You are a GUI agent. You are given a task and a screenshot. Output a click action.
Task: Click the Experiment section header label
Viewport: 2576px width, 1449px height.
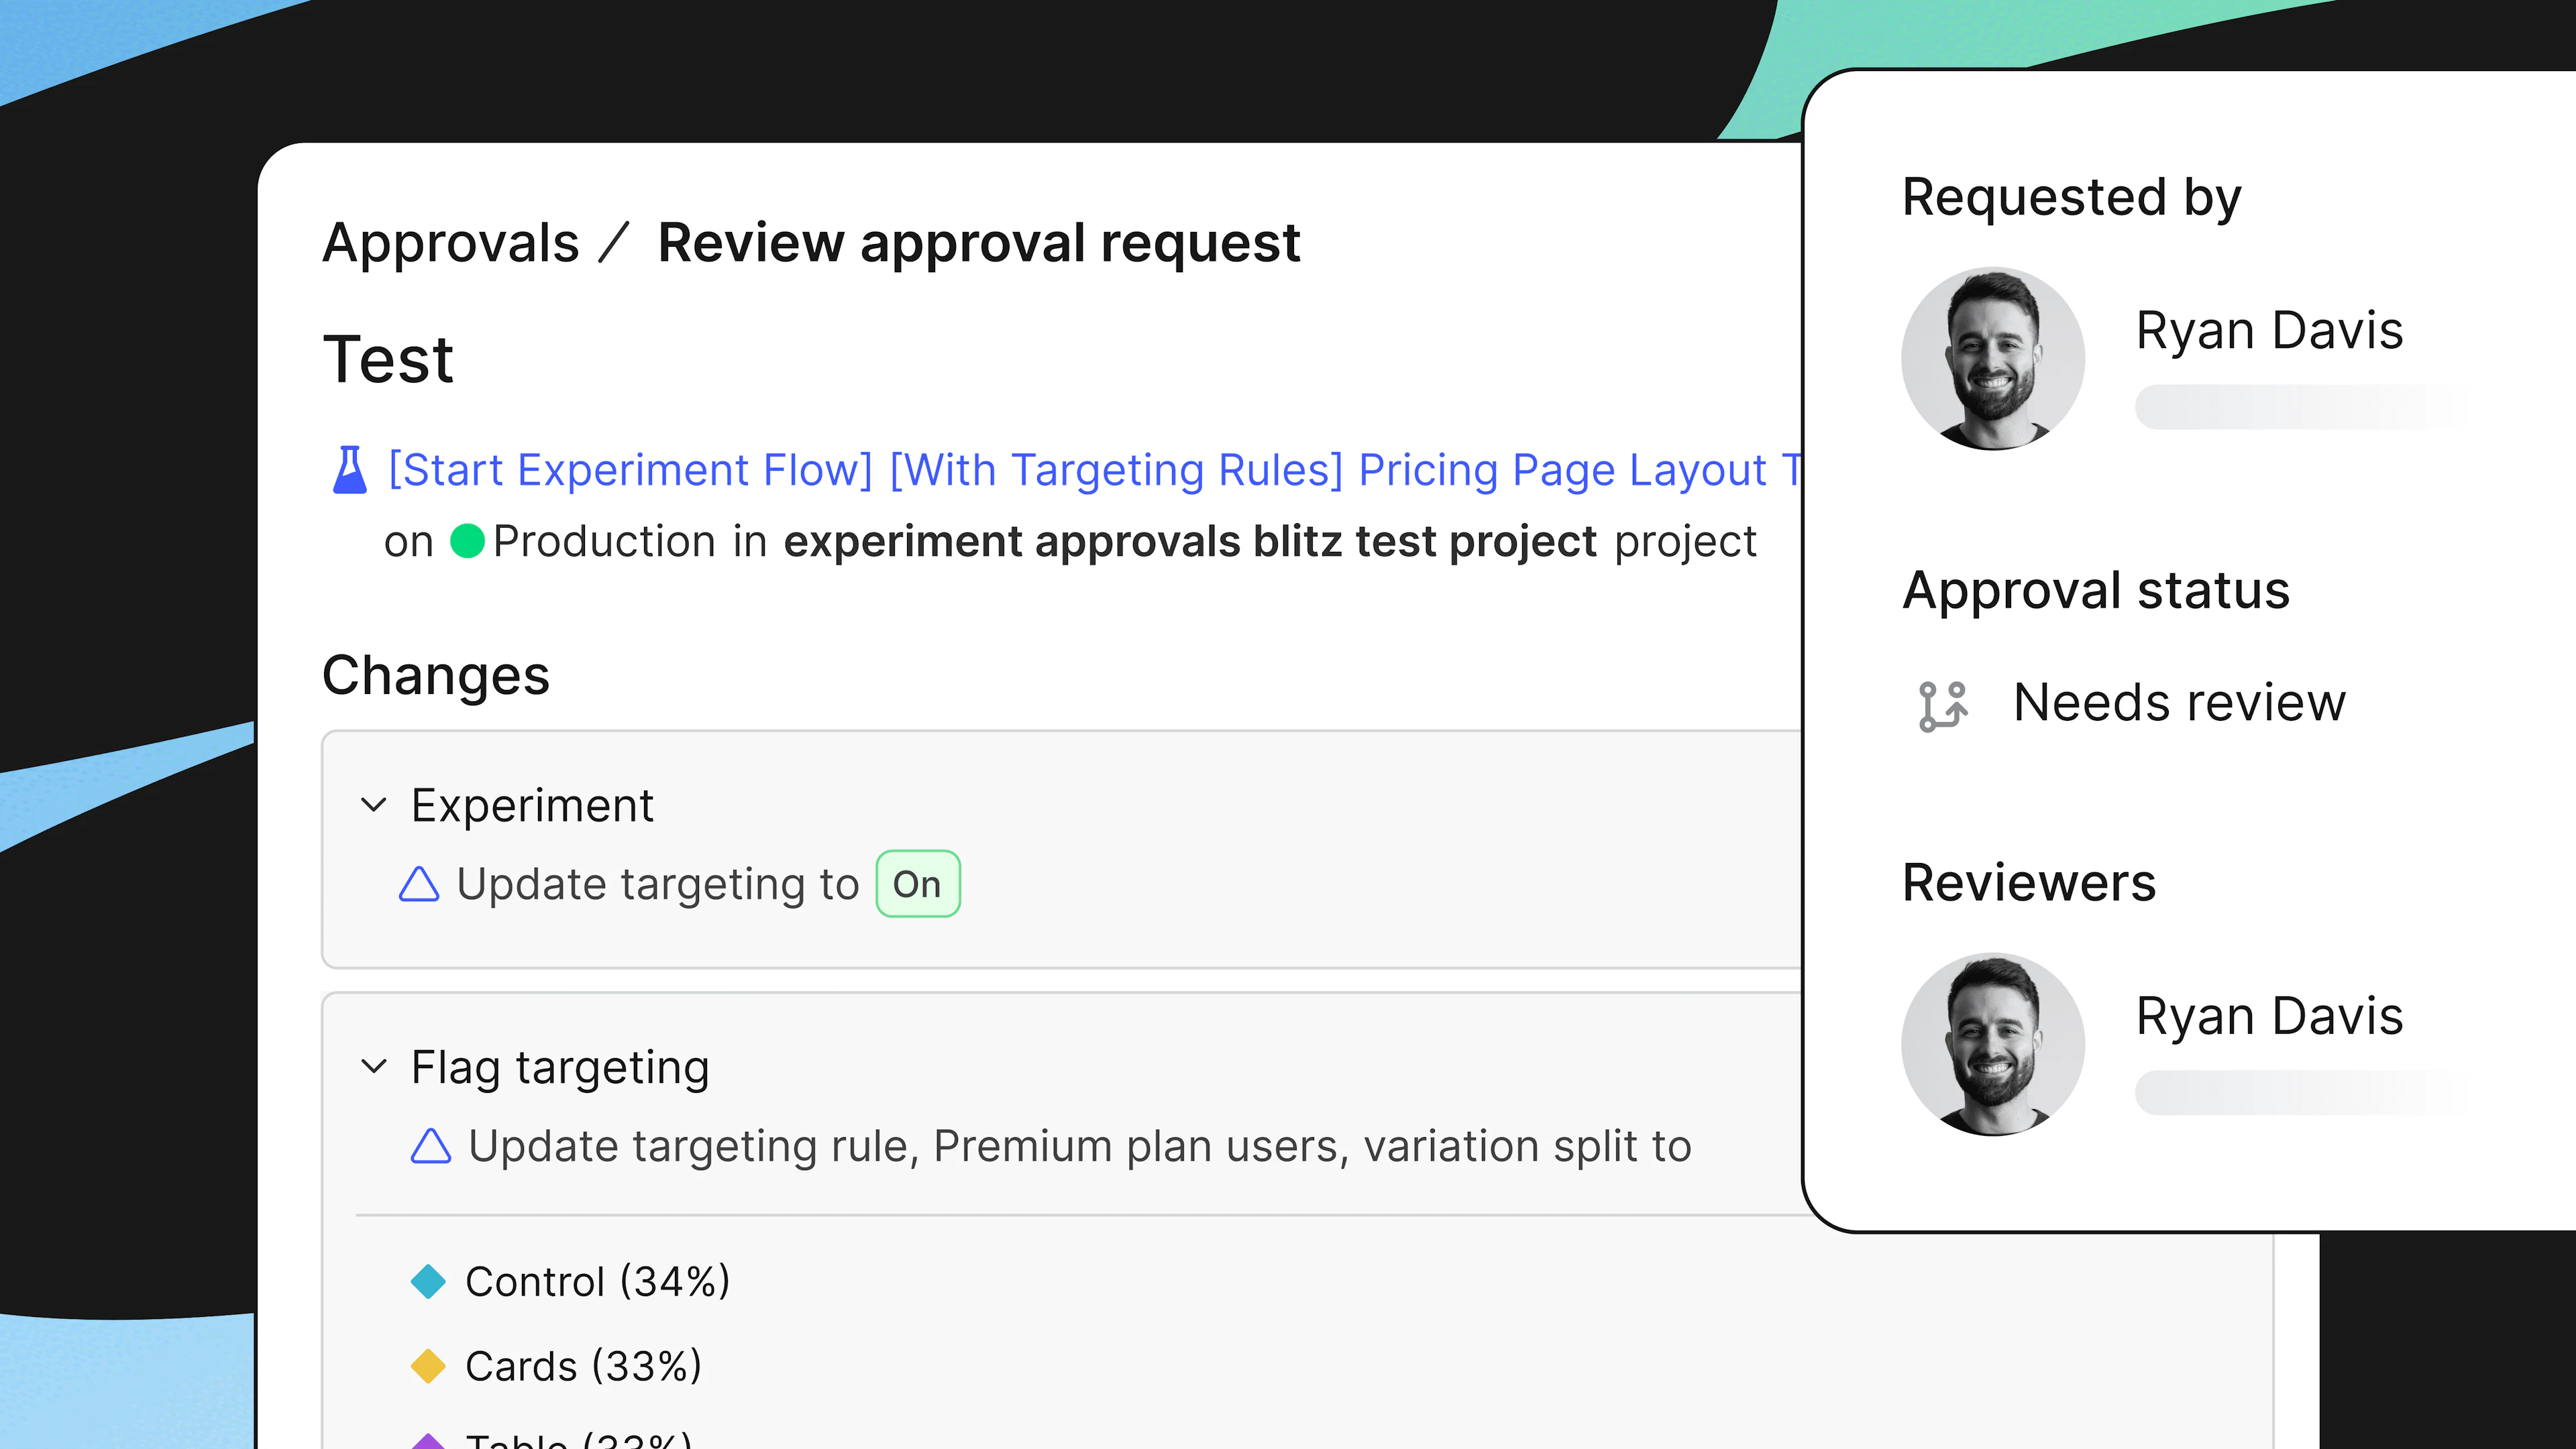click(x=532, y=805)
